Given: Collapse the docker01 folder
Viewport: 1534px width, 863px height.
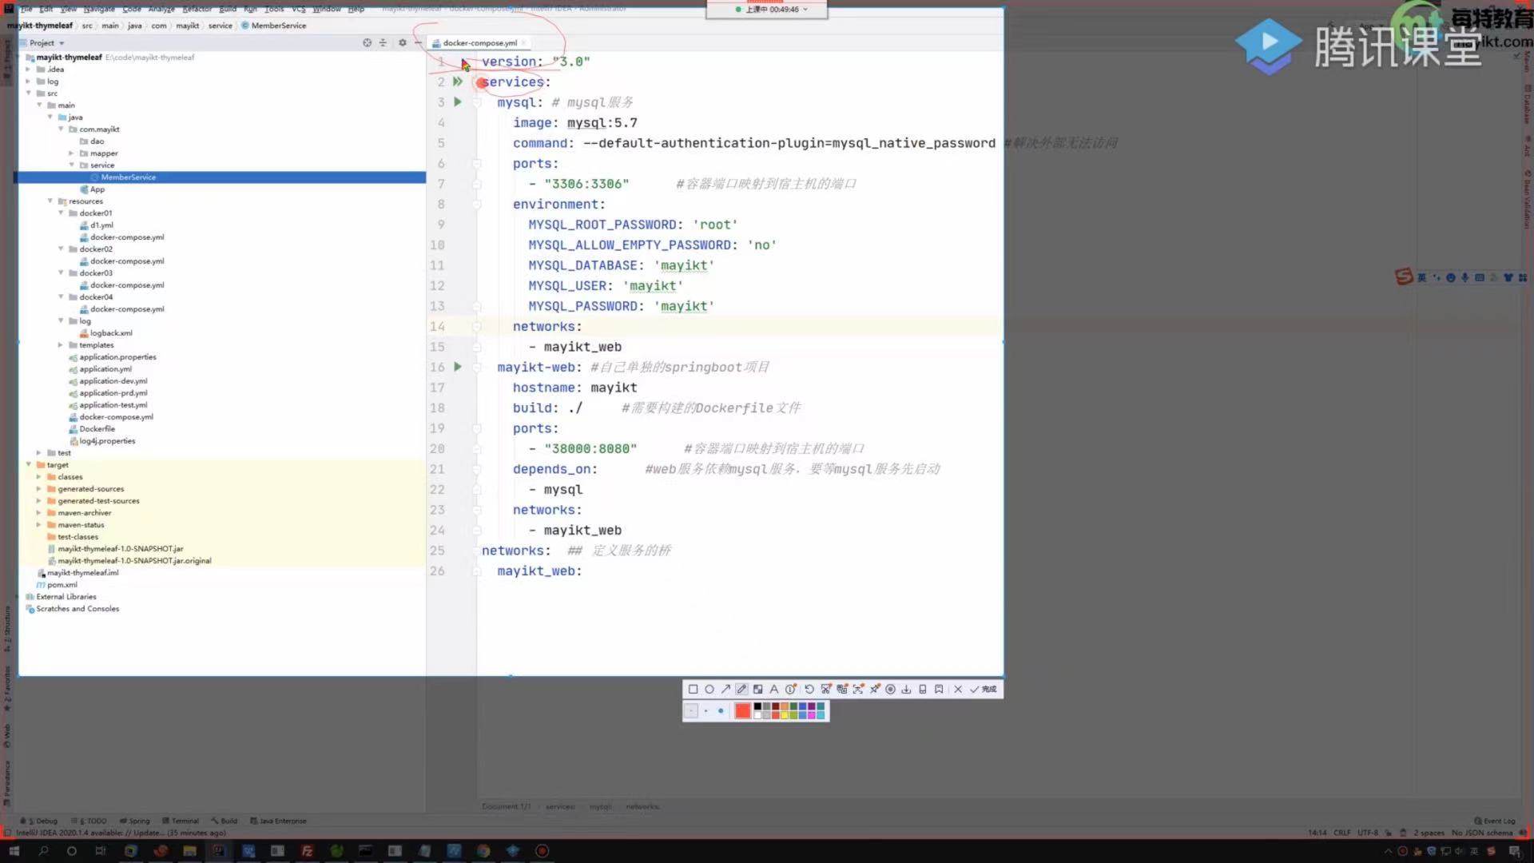Looking at the screenshot, I should click(x=61, y=213).
